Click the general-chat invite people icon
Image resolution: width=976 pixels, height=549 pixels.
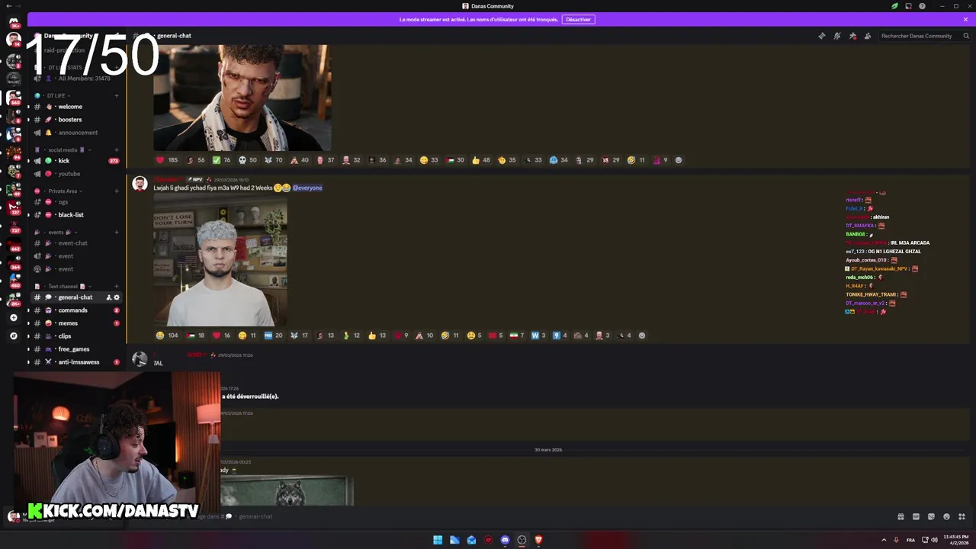pyautogui.click(x=109, y=297)
